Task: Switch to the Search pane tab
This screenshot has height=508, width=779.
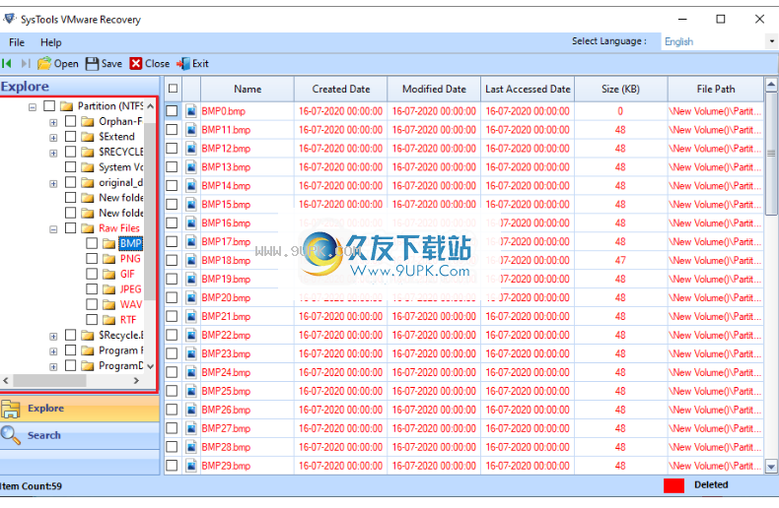Action: coord(80,435)
